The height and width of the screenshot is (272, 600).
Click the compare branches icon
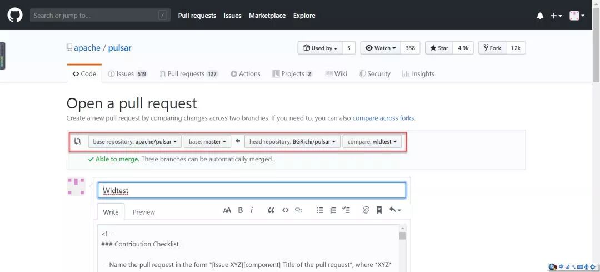tap(77, 141)
